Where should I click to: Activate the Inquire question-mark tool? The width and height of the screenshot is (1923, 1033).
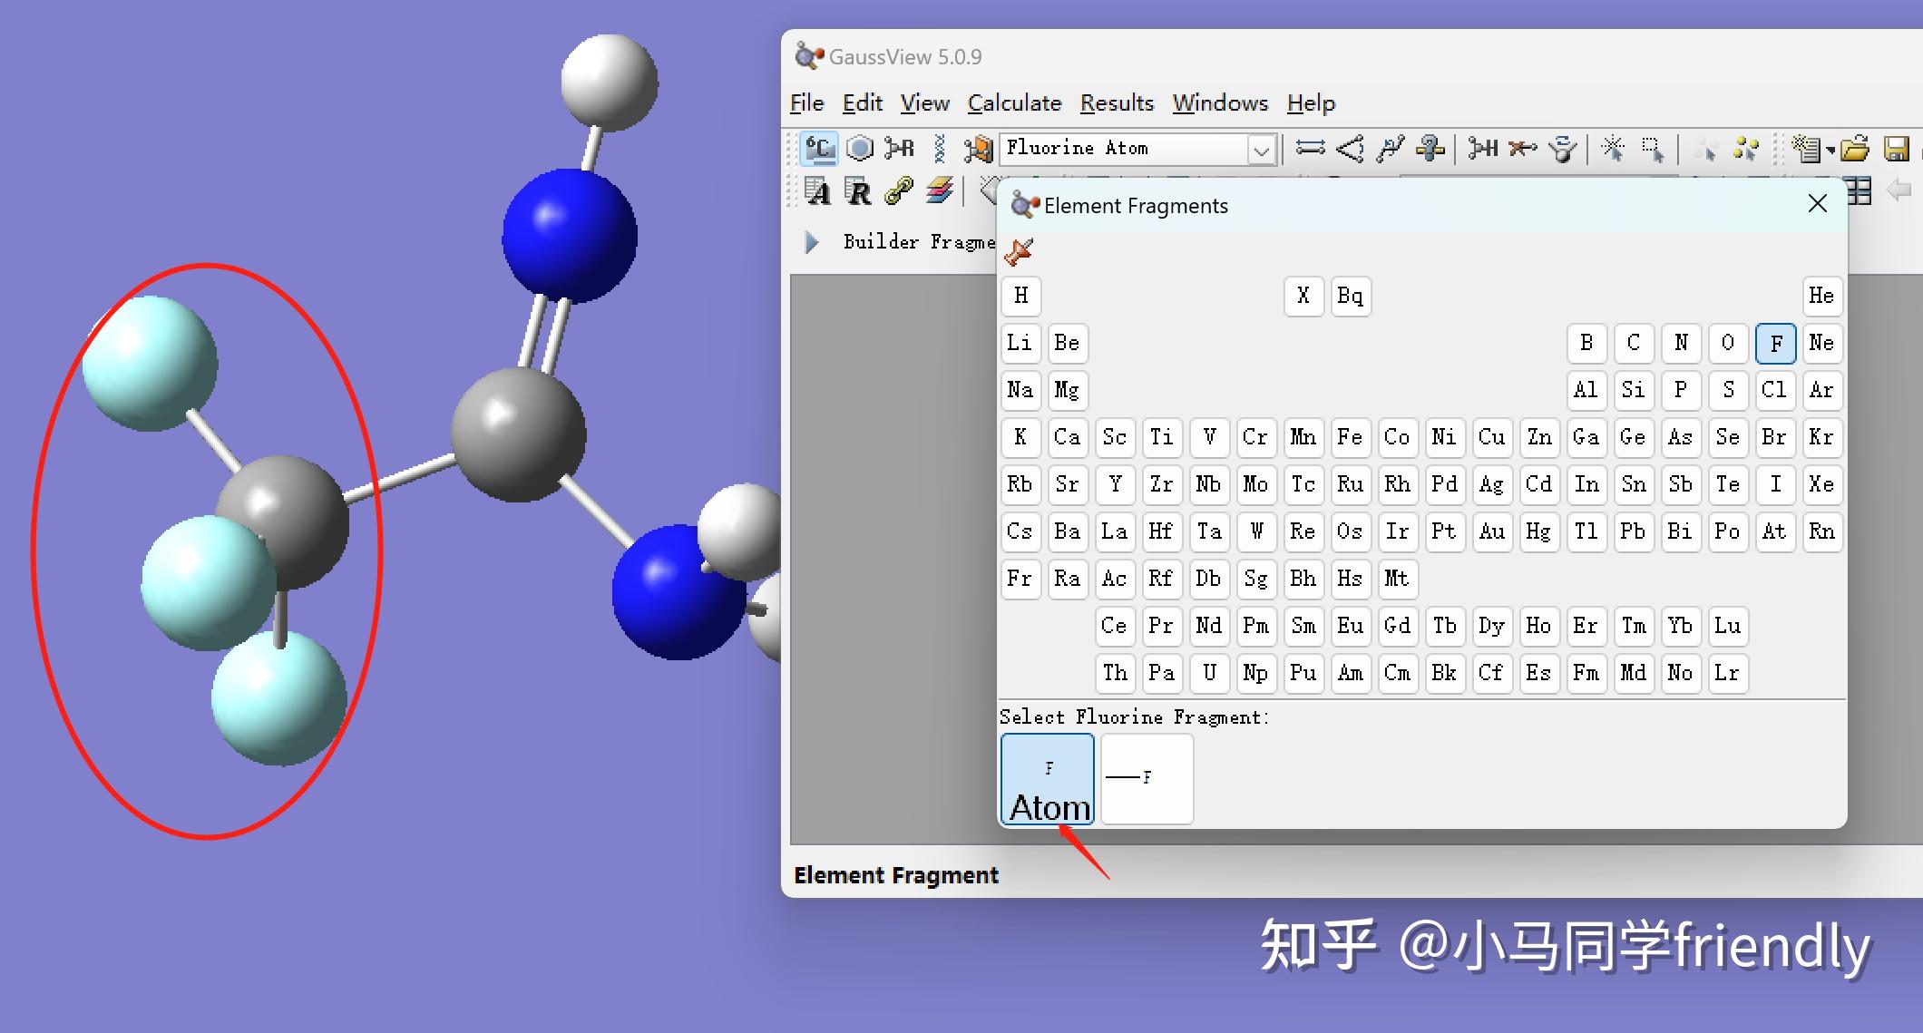coord(1430,148)
